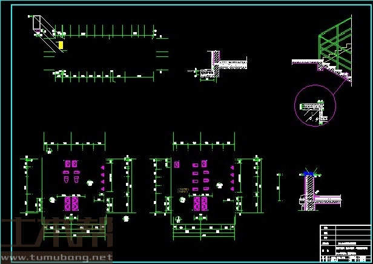Select the standalone vertical dimension line near wall section
Image resolution: width=373 pixels, height=264 pixels.
point(279,188)
